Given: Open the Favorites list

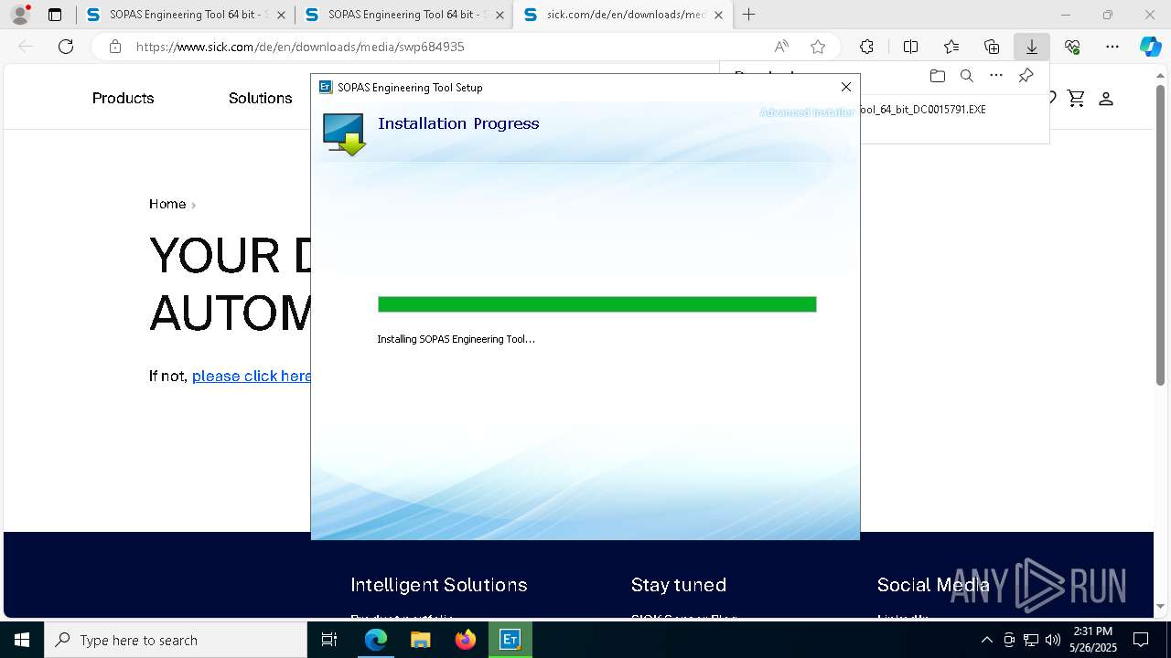Looking at the screenshot, I should [x=951, y=47].
